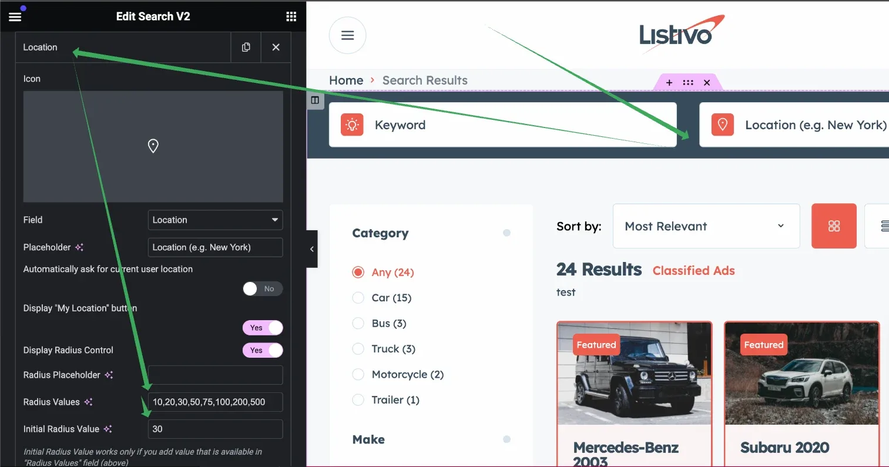
Task: Duplicate the Location field item
Action: click(246, 47)
